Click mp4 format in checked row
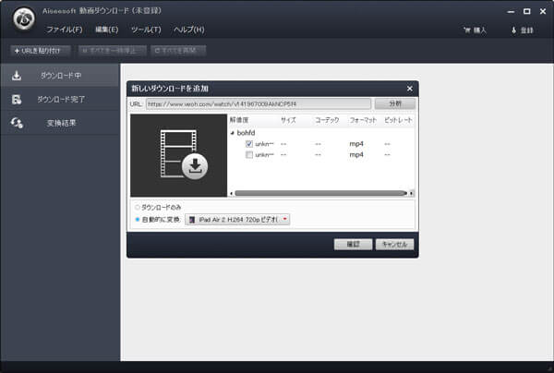The width and height of the screenshot is (554, 373). tap(356, 144)
